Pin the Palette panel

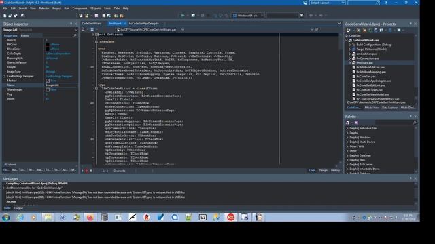(x=411, y=117)
